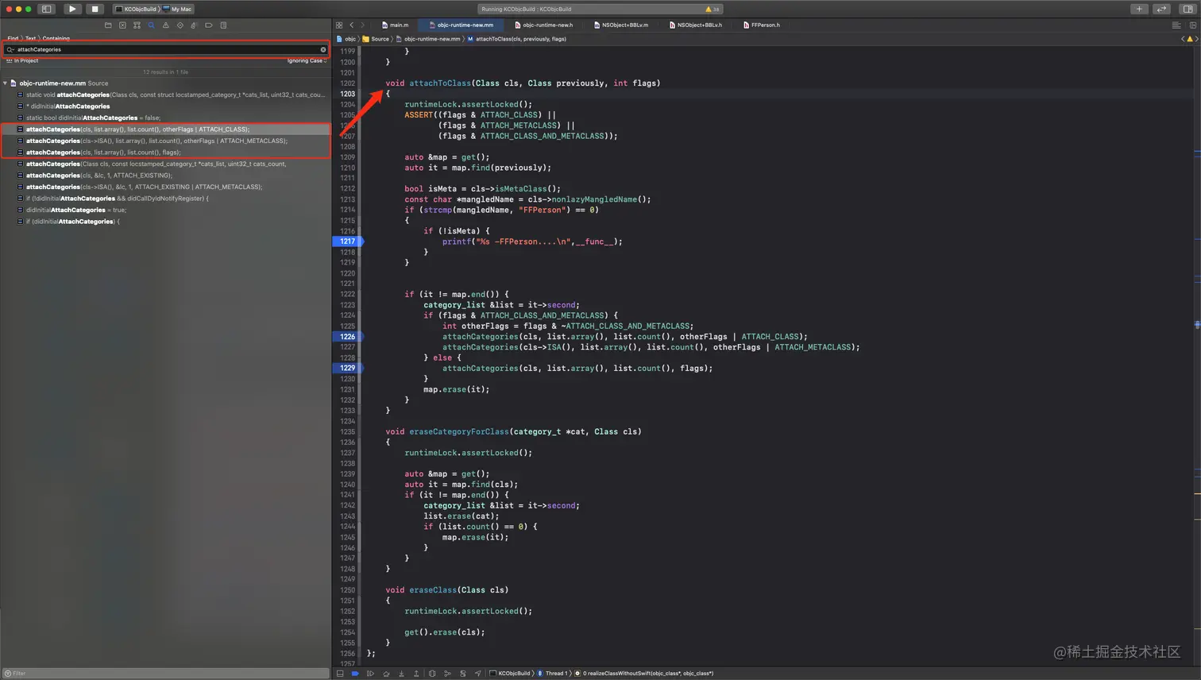Click the Source folder breadcrumb
Image resolution: width=1201 pixels, height=680 pixels.
click(x=377, y=39)
